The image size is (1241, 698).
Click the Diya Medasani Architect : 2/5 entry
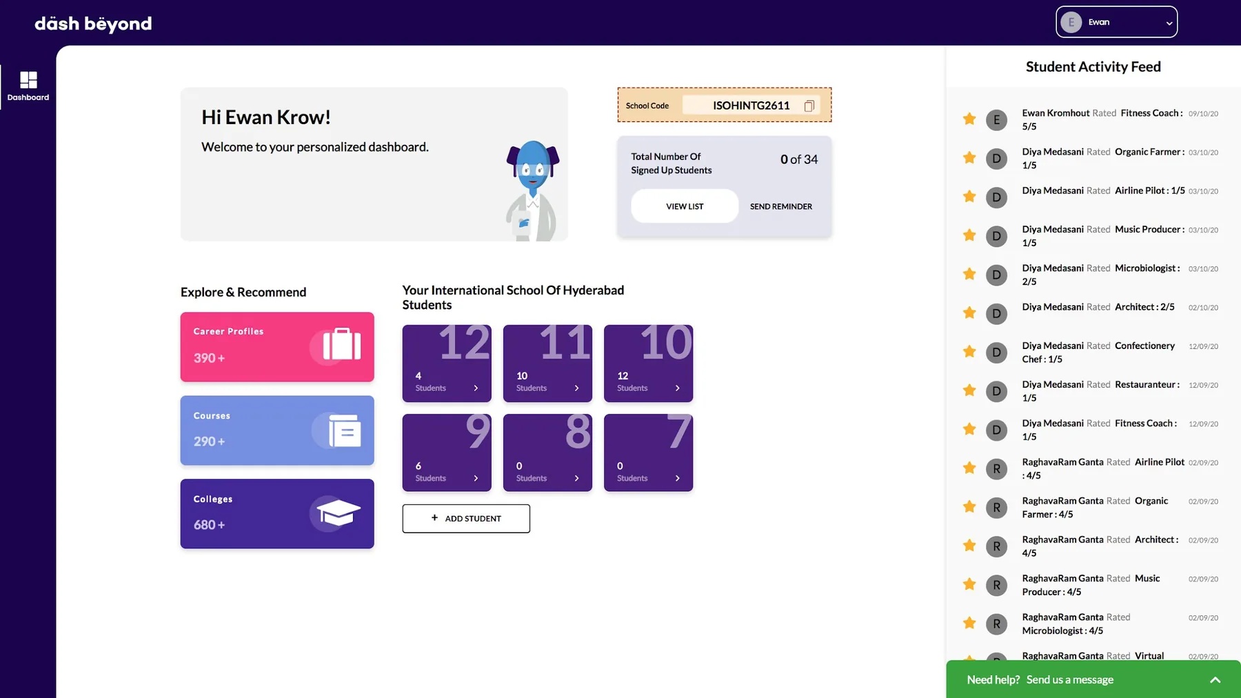(x=1093, y=312)
